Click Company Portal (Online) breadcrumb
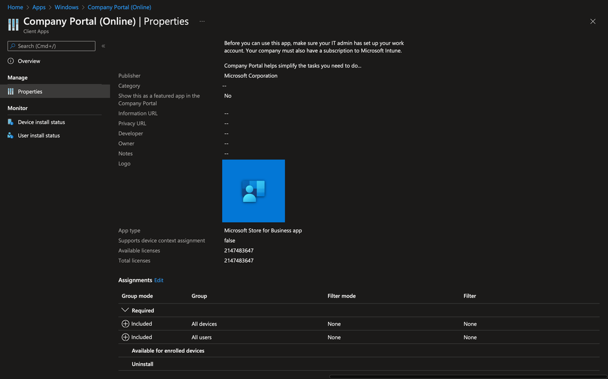608x379 pixels. pos(119,7)
